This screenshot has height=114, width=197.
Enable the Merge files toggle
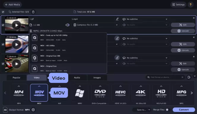pyautogui.click(x=168, y=110)
